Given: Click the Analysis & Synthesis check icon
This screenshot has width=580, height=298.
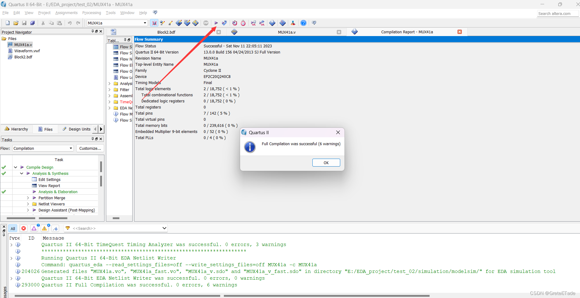Looking at the screenshot, I should pyautogui.click(x=224, y=23).
